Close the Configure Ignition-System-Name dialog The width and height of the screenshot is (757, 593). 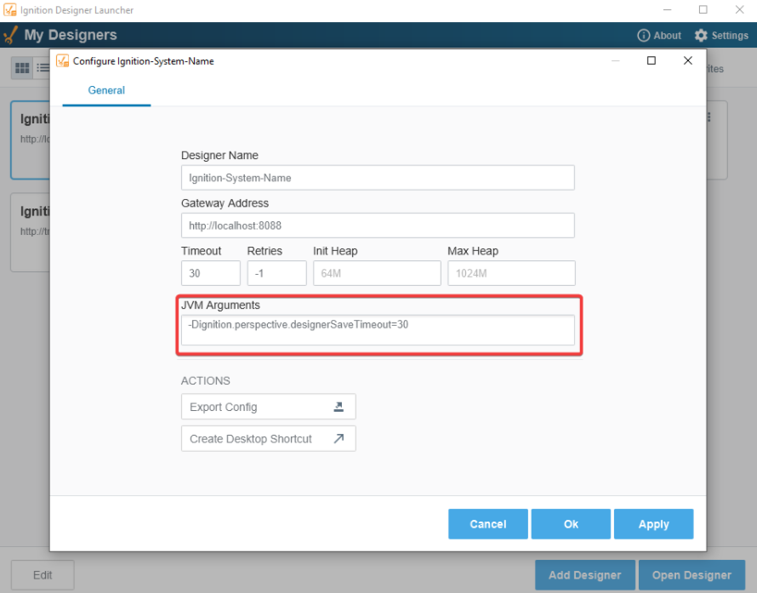pyautogui.click(x=688, y=60)
